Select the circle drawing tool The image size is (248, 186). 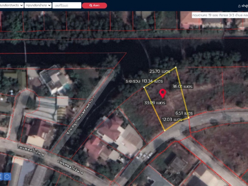(x=7, y=177)
